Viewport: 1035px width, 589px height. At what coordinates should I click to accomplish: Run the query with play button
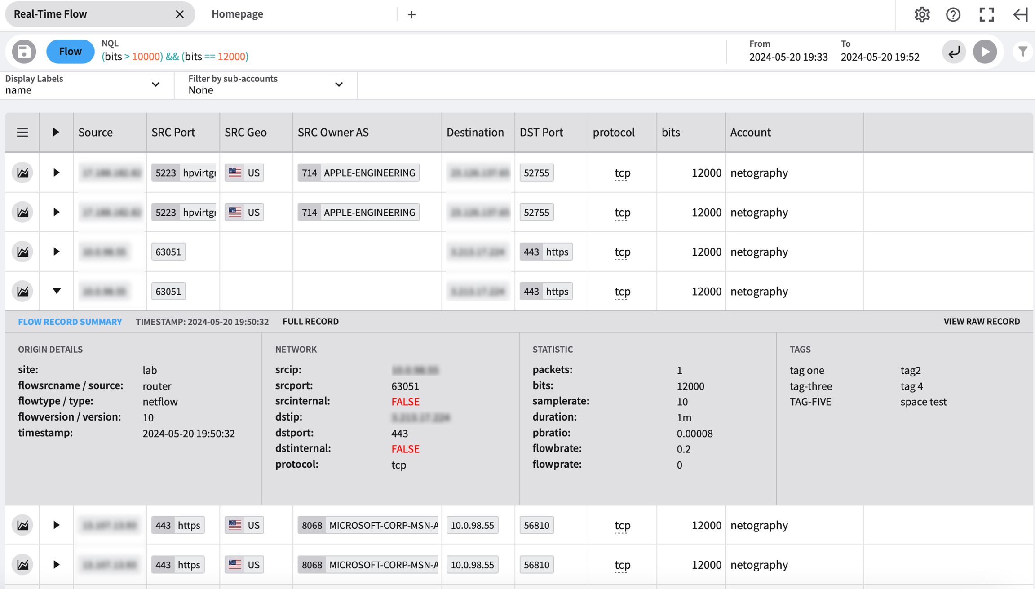pyautogui.click(x=985, y=52)
